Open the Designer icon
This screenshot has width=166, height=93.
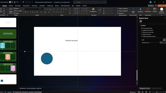[155, 9]
